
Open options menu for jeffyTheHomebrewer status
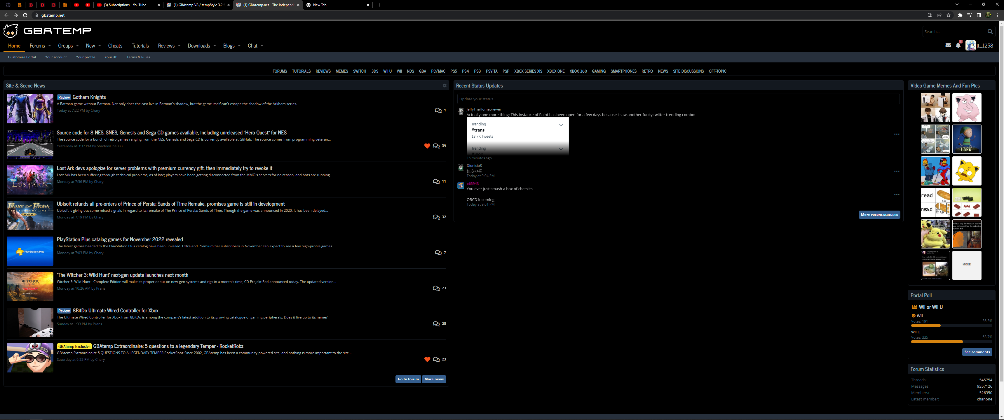897,134
